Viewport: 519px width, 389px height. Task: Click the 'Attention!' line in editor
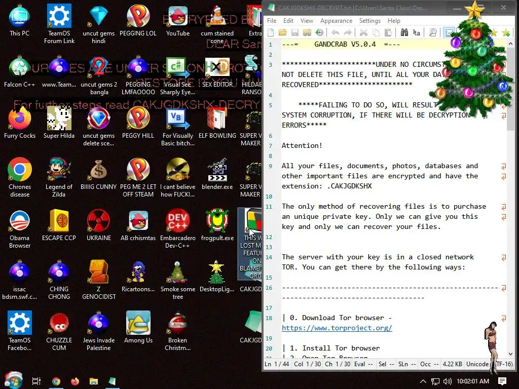click(x=302, y=145)
